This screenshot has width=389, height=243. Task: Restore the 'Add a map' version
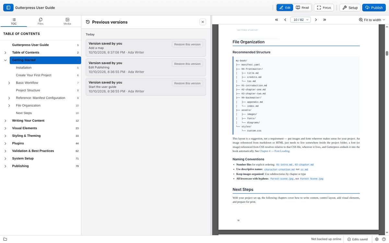187,44
